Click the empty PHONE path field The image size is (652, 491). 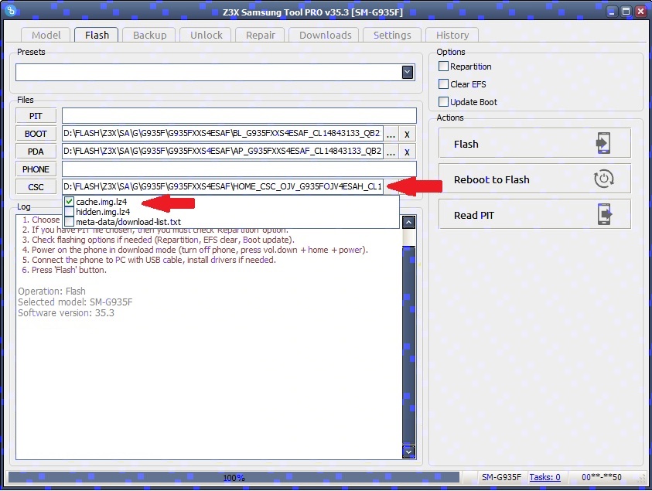coord(239,169)
